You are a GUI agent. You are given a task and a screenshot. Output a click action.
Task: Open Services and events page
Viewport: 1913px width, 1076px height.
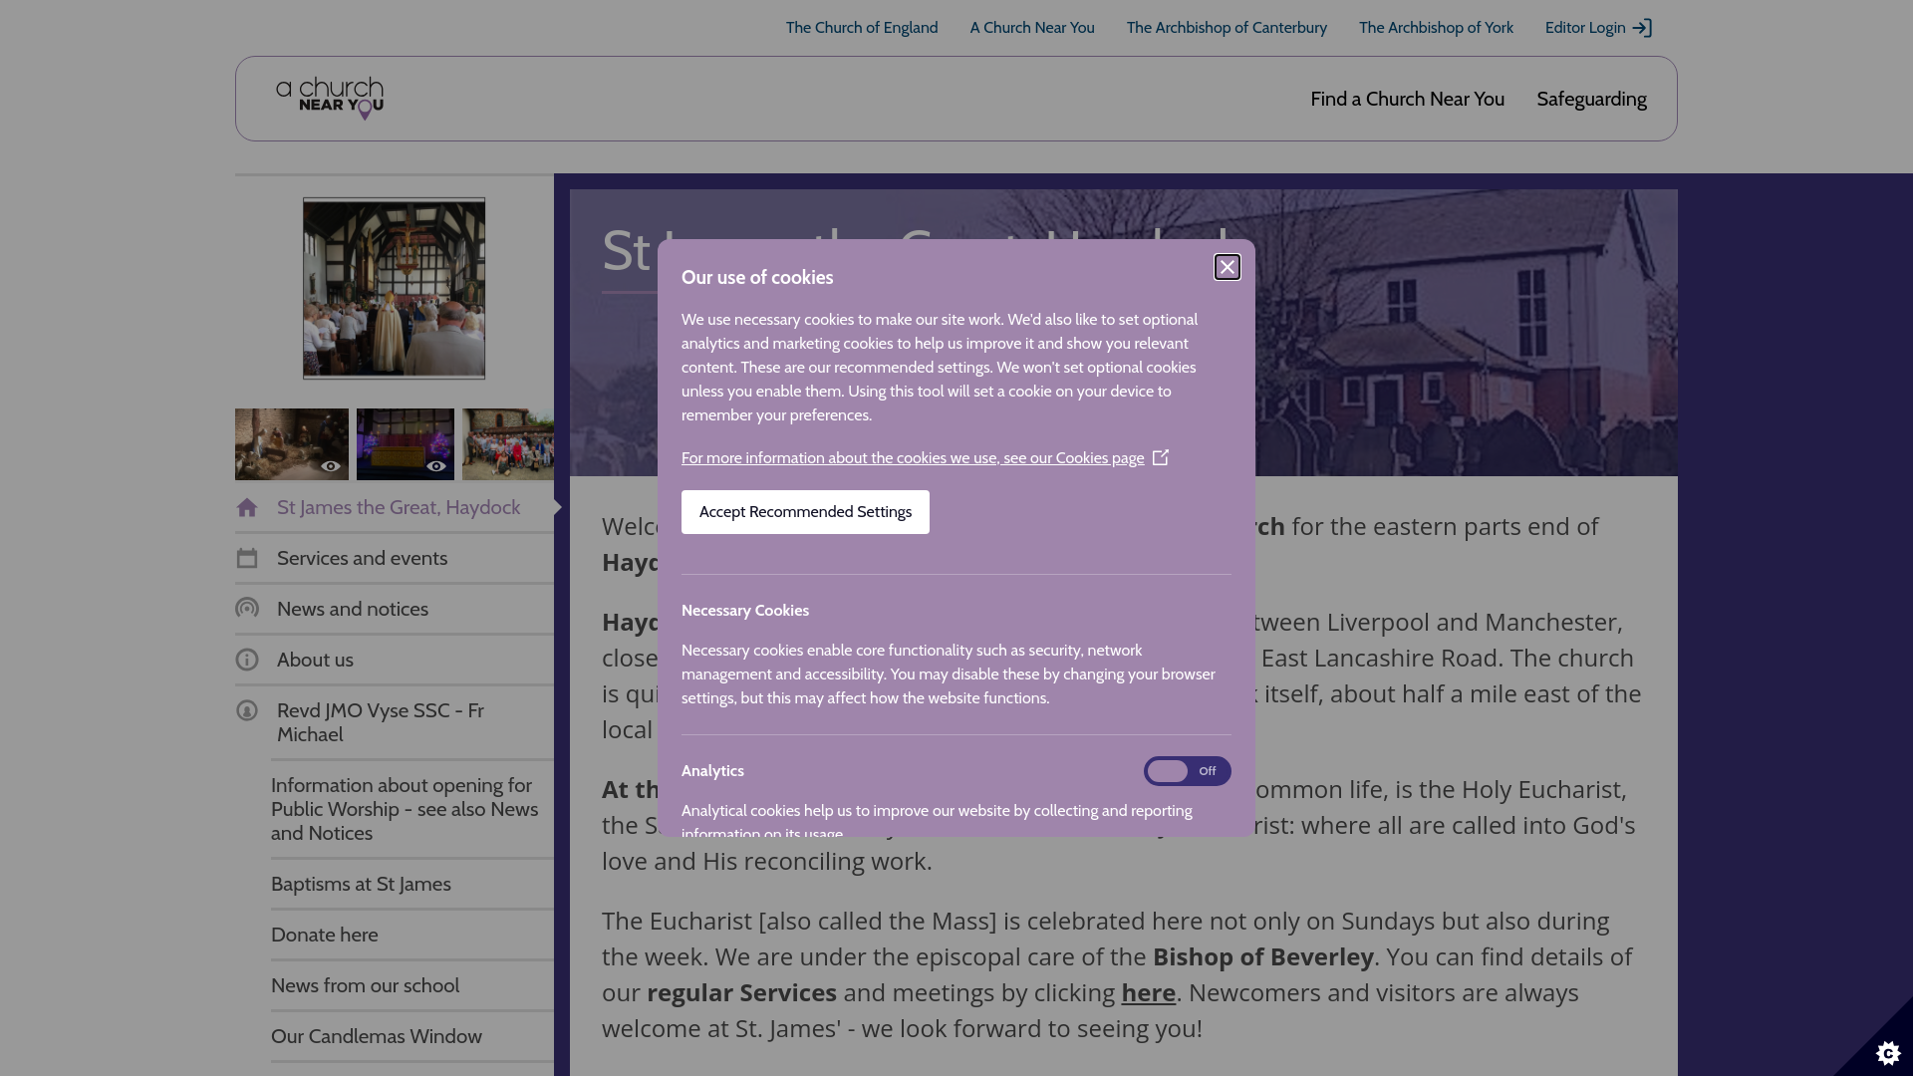[x=362, y=559]
